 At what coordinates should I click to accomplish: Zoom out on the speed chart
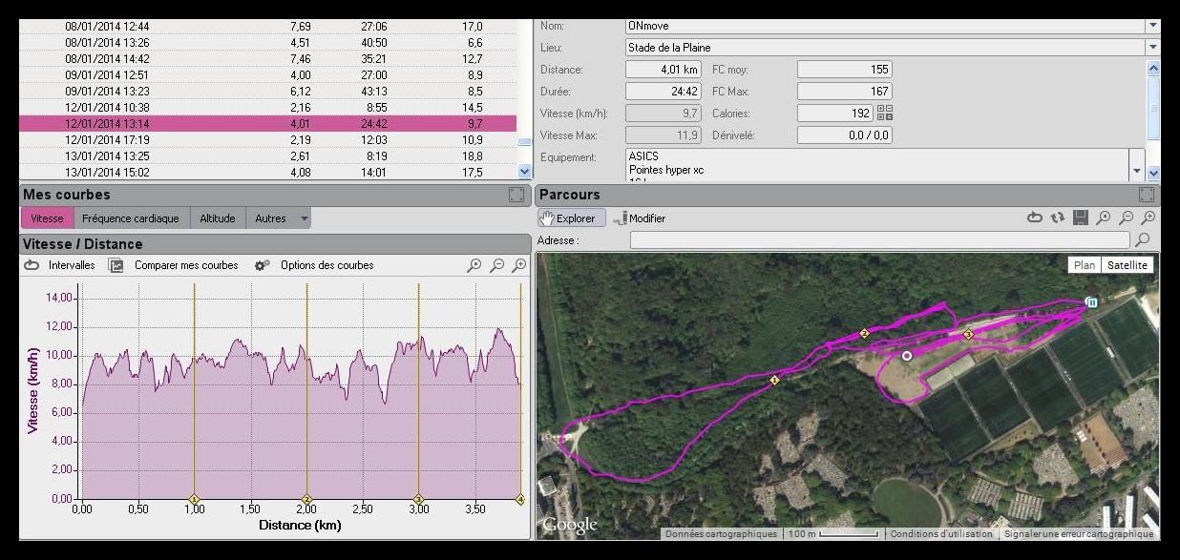(496, 266)
